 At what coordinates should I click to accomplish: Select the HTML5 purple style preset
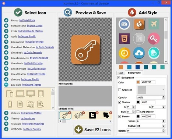point(124,39)
